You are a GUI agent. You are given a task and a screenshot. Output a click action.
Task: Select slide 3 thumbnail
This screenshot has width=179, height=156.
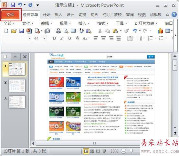17,102
